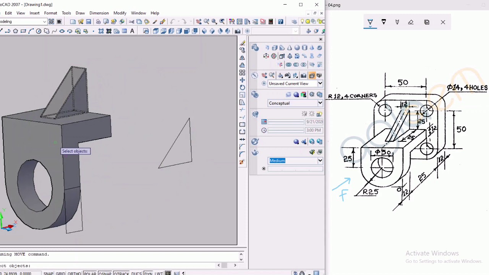This screenshot has width=489, height=275.
Task: Select the Polygon draw tool
Action: tap(16, 31)
